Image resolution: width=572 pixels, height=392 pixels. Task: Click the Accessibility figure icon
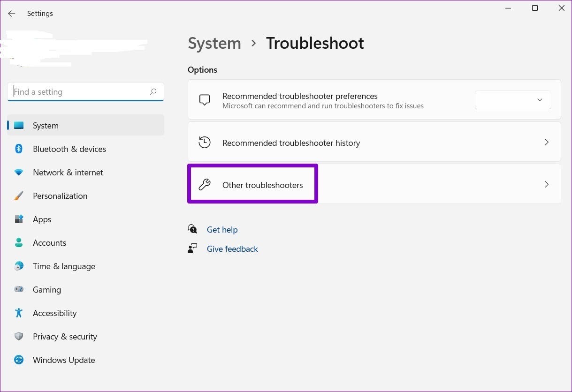coord(19,313)
